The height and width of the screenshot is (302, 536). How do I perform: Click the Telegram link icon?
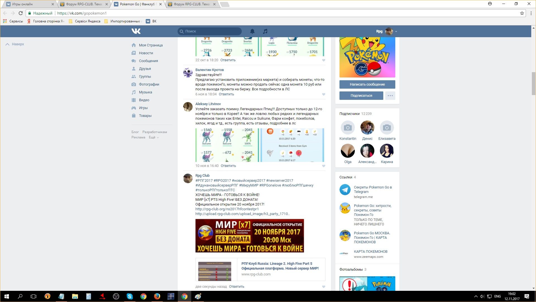(345, 190)
